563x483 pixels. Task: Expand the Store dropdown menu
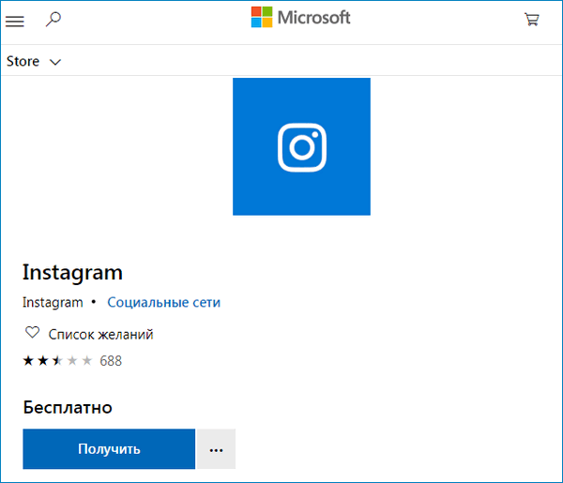pos(34,61)
